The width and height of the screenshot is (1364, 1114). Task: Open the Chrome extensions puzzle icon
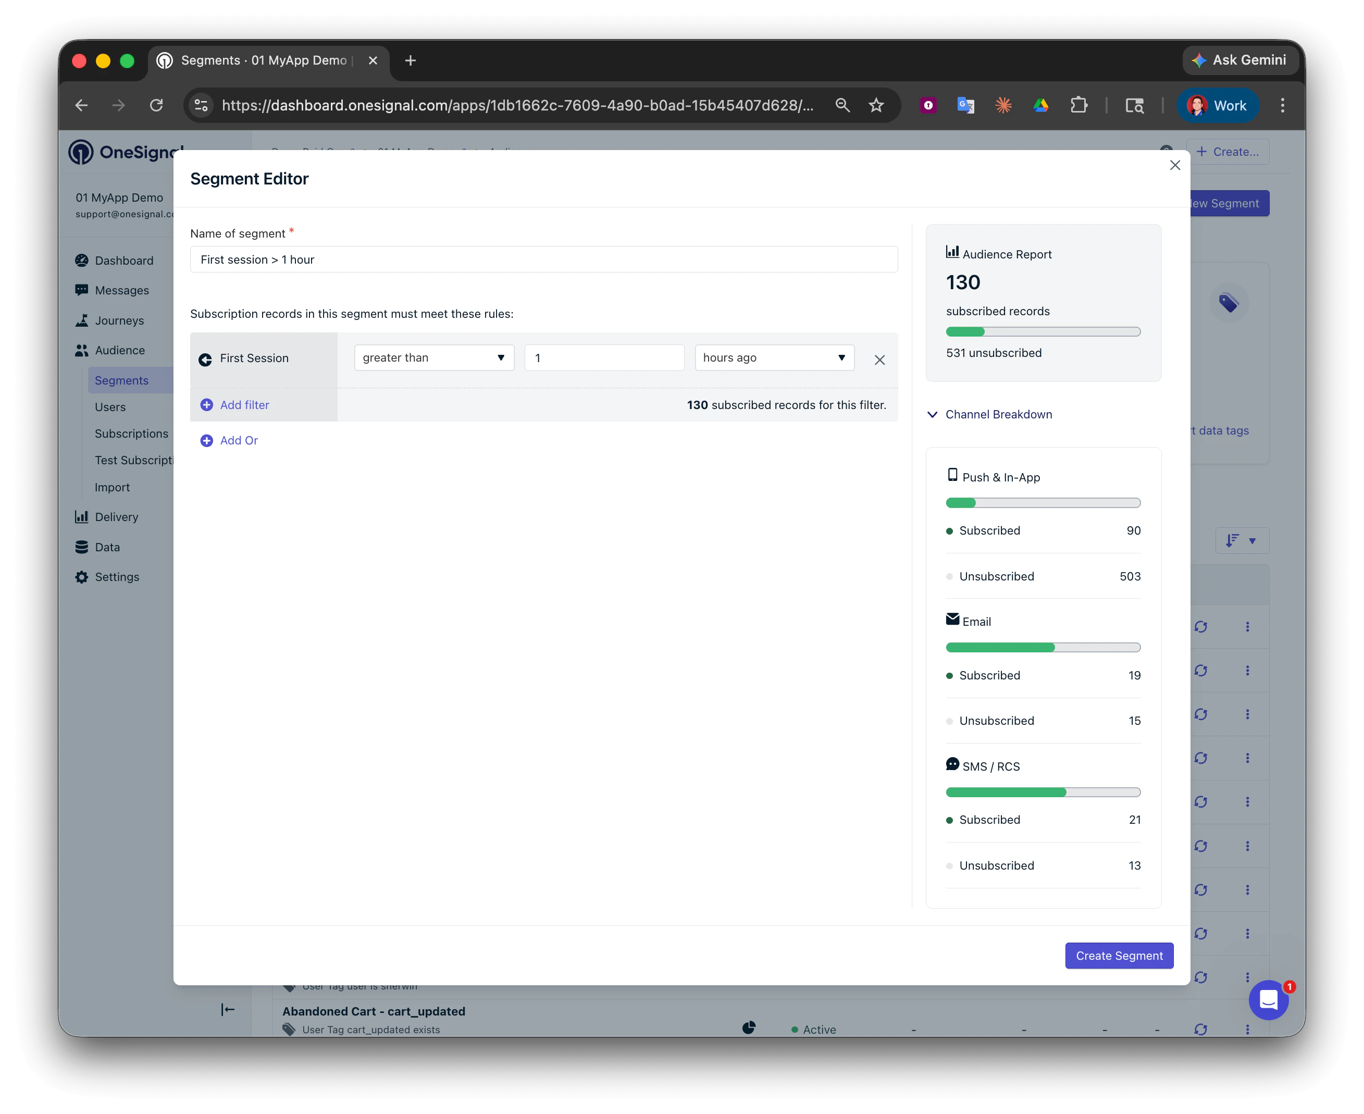(x=1079, y=105)
